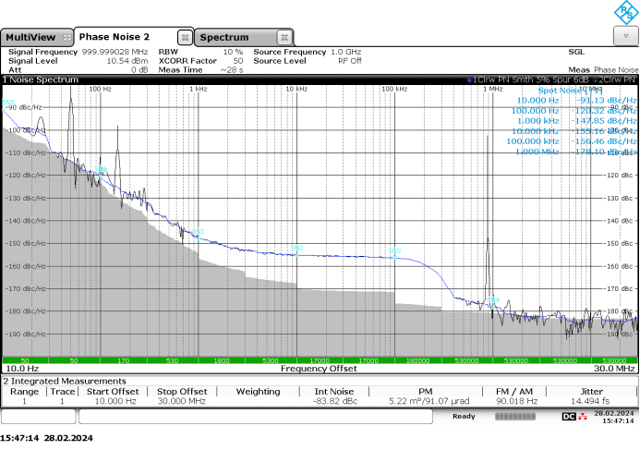This screenshot has height=450, width=640.
Task: Select the Signal Frequency value field
Action: [115, 52]
